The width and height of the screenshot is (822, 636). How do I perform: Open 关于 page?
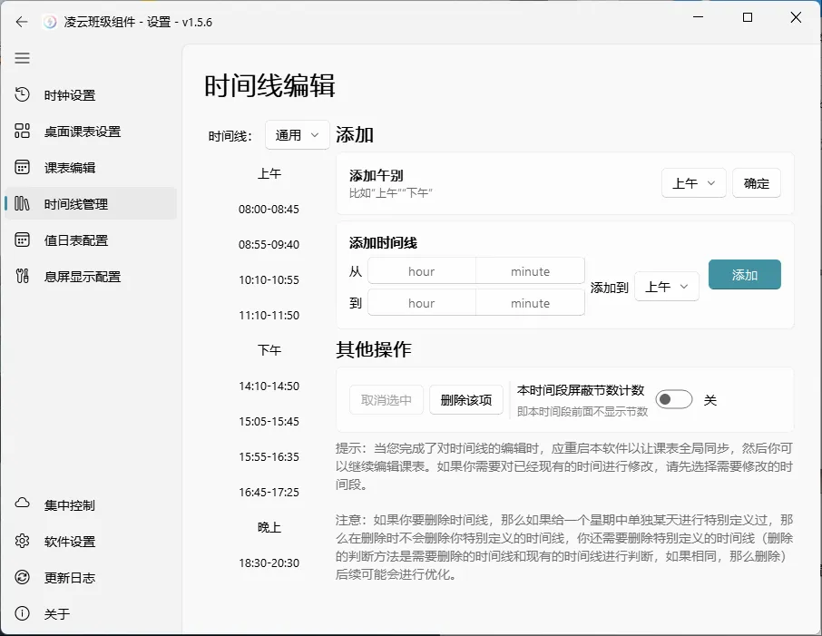[91, 613]
